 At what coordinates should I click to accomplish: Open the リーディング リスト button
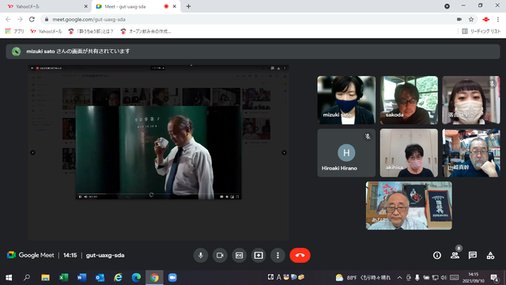pyautogui.click(x=481, y=32)
